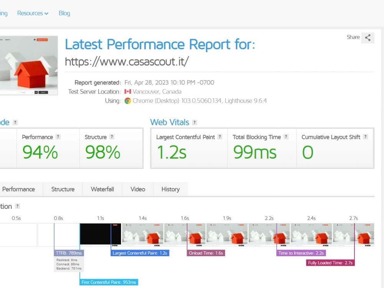Click Total Blocking Time help icon
This screenshot has height=288, width=384.
[x=286, y=137]
